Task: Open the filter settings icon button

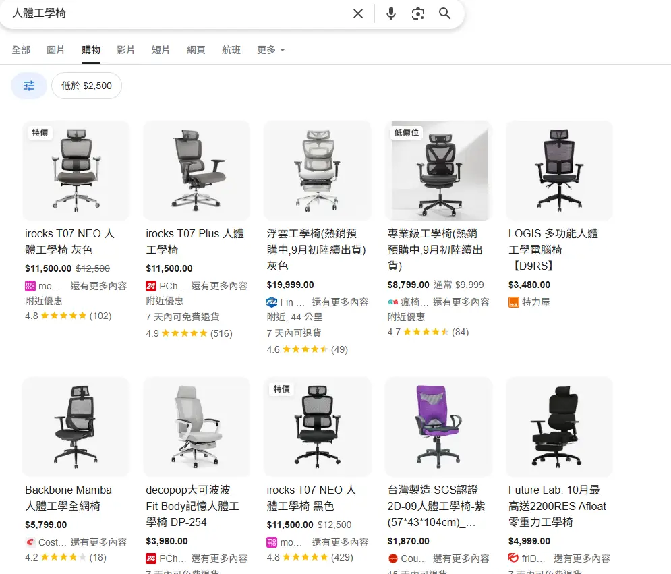Action: [29, 86]
